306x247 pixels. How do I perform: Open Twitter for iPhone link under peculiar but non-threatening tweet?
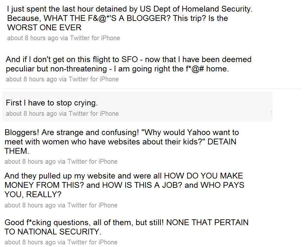pyautogui.click(x=94, y=79)
